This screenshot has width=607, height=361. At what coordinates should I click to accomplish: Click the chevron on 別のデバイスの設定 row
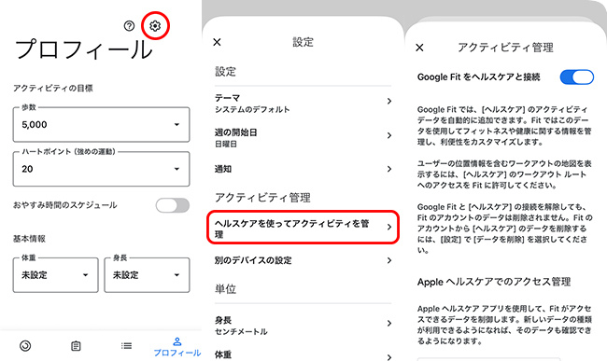click(389, 260)
